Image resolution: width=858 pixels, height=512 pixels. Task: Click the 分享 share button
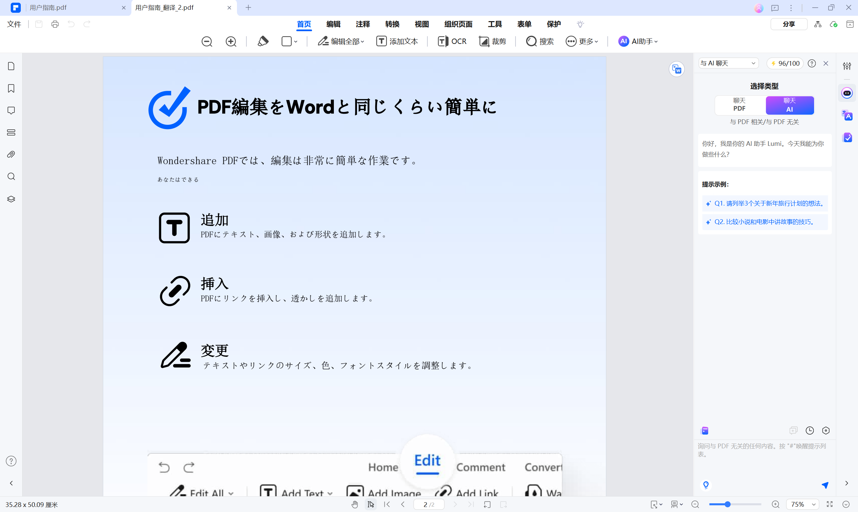pyautogui.click(x=789, y=24)
